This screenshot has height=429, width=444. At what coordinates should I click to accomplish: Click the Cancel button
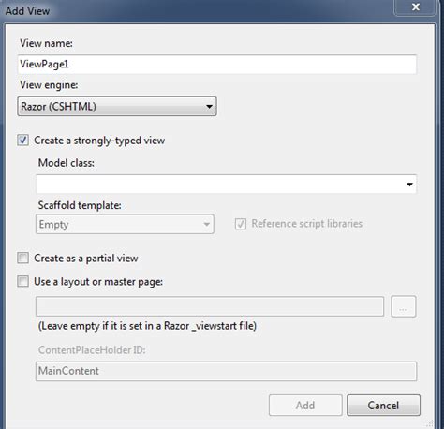pos(383,406)
